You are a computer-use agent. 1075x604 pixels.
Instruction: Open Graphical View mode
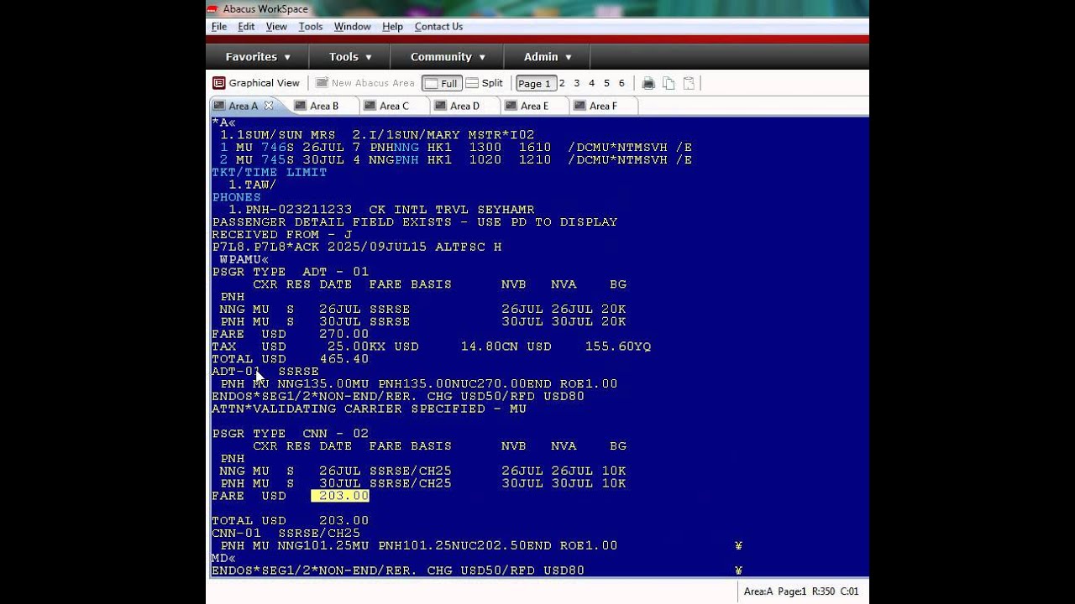point(256,83)
